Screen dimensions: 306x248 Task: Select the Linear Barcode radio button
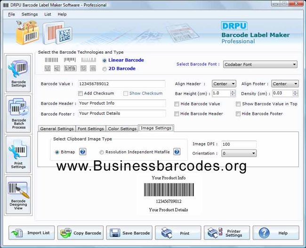[x=105, y=61]
